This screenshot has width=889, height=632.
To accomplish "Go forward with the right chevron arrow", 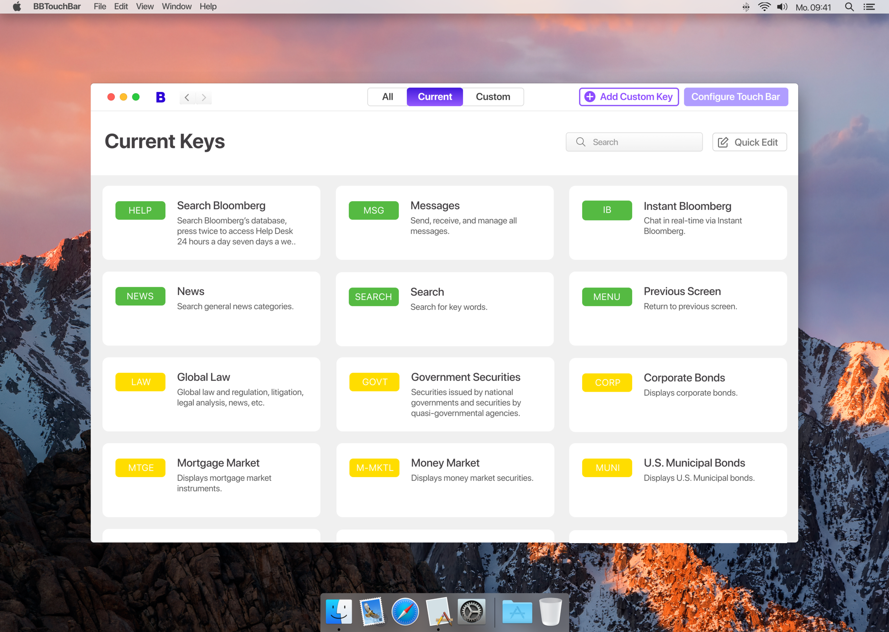I will (x=204, y=97).
